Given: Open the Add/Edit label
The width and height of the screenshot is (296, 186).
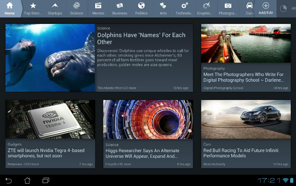Looking at the screenshot, I should point(266,13).
